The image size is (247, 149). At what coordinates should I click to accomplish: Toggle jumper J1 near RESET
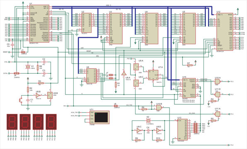tap(23, 52)
